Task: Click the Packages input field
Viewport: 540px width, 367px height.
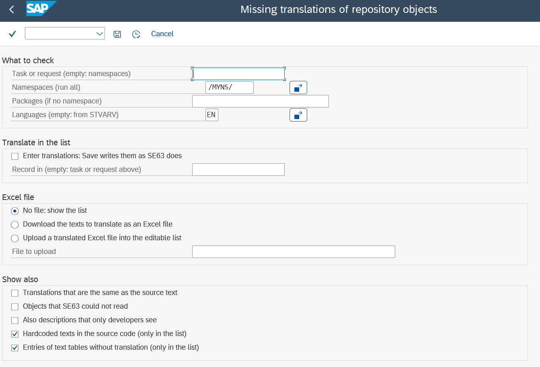Action: 261,101
